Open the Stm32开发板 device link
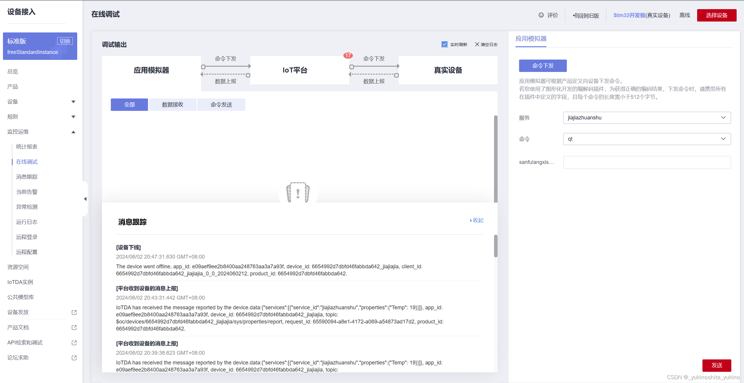This screenshot has height=383, width=744. 629,15
